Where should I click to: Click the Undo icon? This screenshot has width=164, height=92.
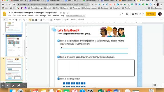pyautogui.click(x=10, y=20)
